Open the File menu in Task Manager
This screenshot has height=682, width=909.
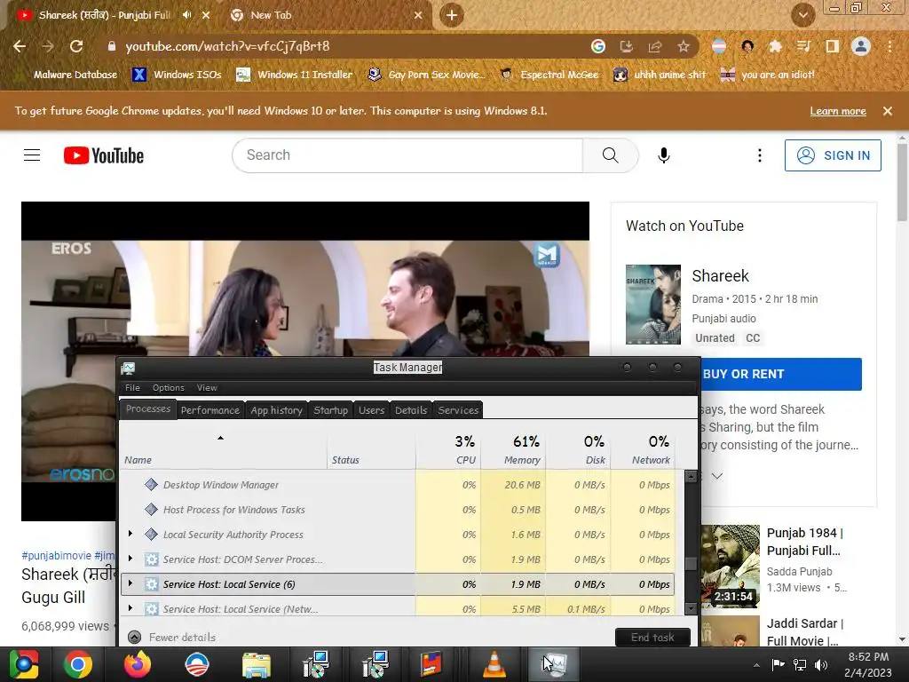[x=132, y=387]
